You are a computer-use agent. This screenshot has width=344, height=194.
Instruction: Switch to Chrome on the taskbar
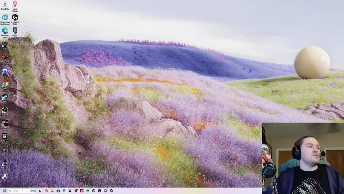click(x=64, y=191)
